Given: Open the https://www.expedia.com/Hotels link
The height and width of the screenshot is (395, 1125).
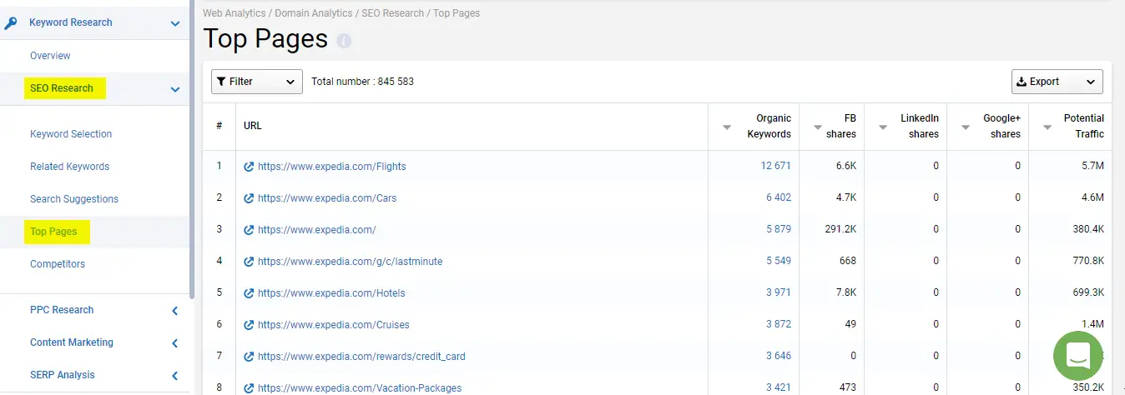Looking at the screenshot, I should [332, 293].
